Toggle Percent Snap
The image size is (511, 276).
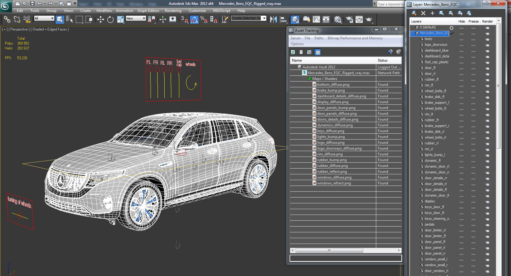coord(204,19)
